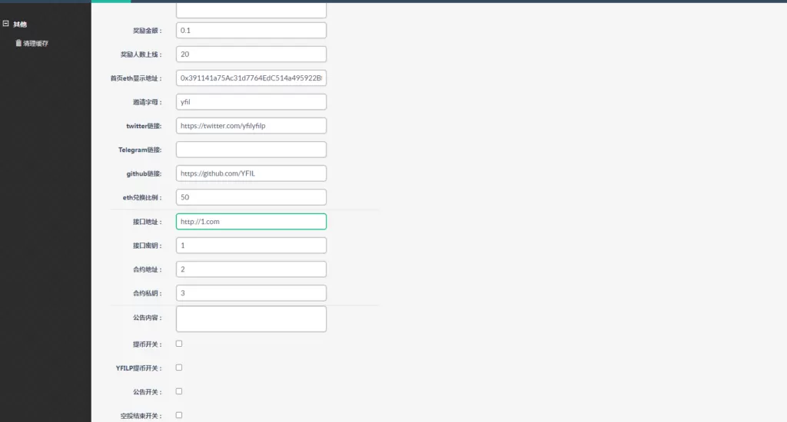787x422 pixels.
Task: Enable the 提币开关 checkbox
Action: 179,344
